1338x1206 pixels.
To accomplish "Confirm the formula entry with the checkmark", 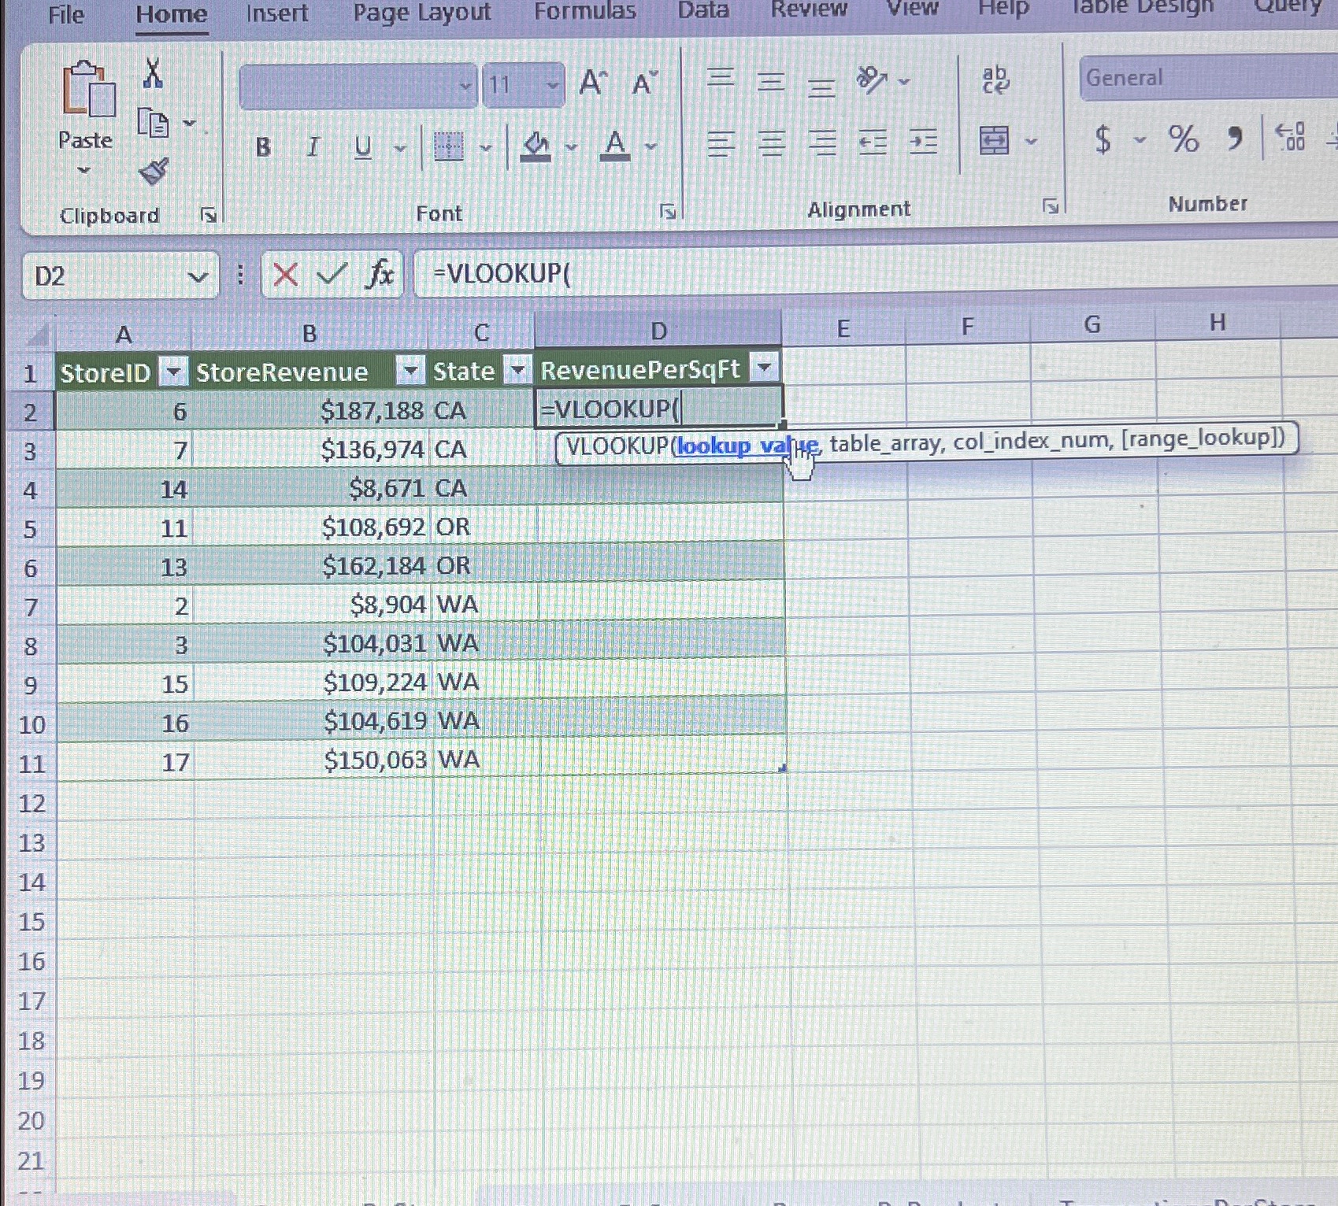I will (x=332, y=275).
